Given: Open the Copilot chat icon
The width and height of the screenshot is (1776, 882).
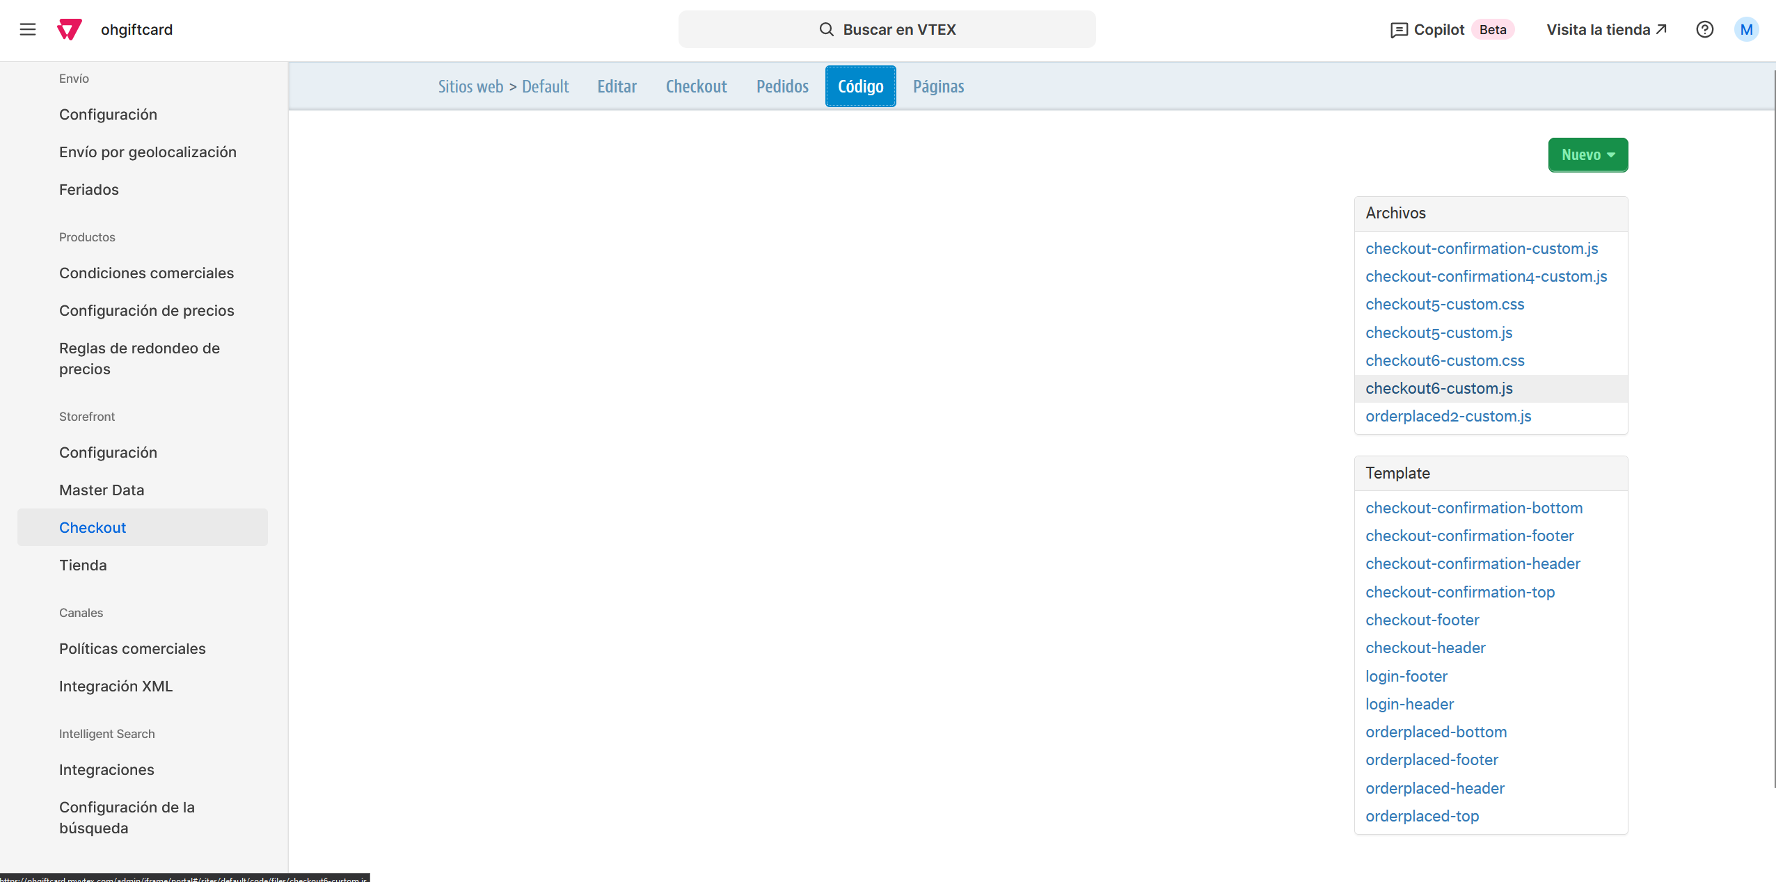Looking at the screenshot, I should (x=1398, y=30).
